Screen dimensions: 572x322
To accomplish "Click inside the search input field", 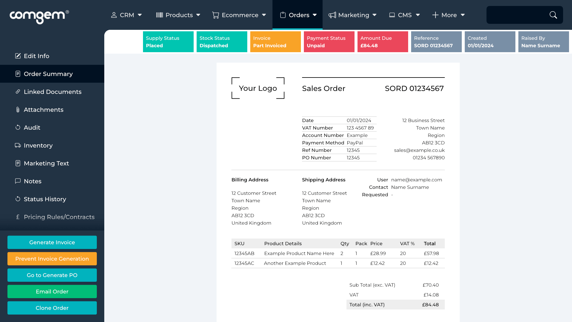I will pos(518,15).
